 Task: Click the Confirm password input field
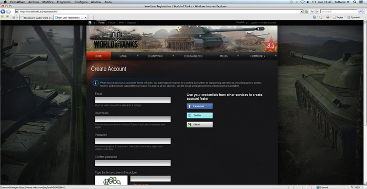pos(133,163)
